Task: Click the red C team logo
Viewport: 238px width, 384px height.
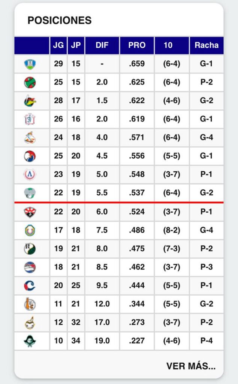Action: coord(30,286)
